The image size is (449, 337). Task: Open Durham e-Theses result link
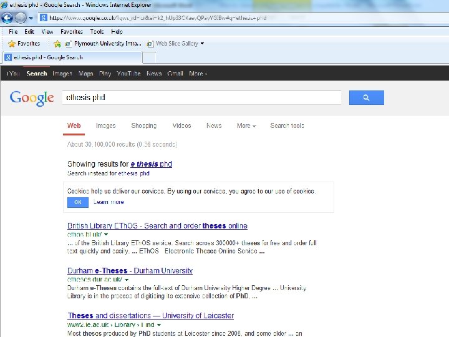[x=130, y=271]
